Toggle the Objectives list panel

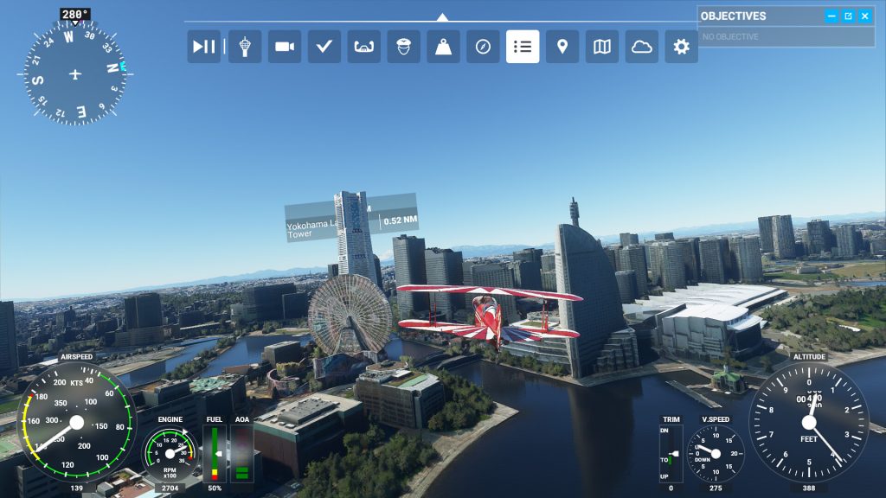tap(523, 47)
